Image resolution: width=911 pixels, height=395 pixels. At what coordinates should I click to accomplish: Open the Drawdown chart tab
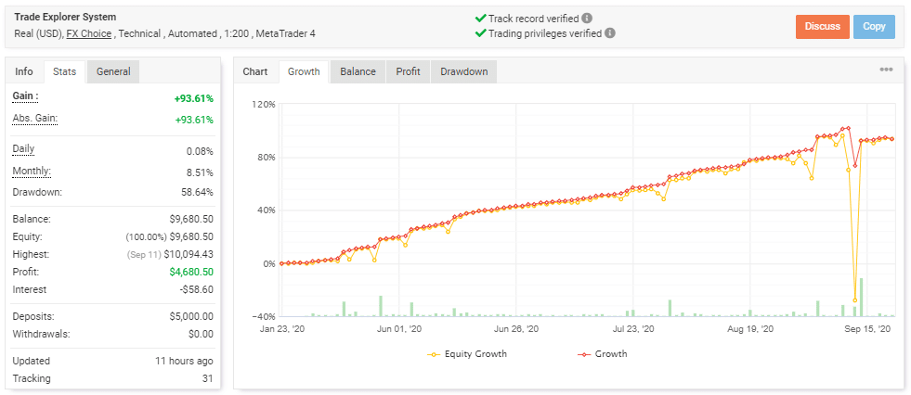click(464, 72)
